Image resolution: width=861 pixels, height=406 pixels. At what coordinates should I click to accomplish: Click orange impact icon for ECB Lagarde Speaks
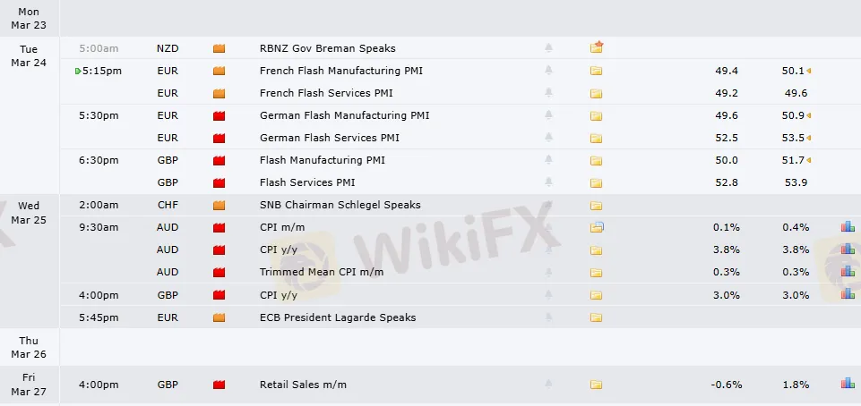point(219,317)
